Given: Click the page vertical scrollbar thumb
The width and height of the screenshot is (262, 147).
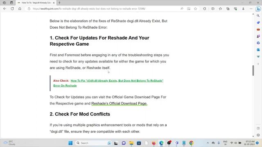Looking at the screenshot, I should [253, 71].
